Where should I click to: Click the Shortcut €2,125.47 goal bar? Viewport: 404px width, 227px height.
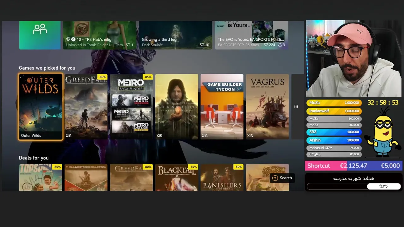(x=353, y=166)
